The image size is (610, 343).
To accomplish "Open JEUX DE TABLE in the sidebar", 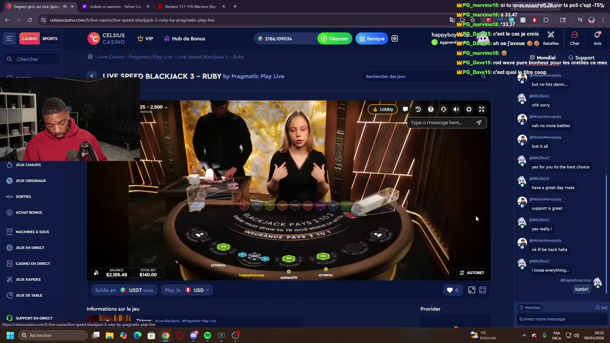I will point(29,295).
